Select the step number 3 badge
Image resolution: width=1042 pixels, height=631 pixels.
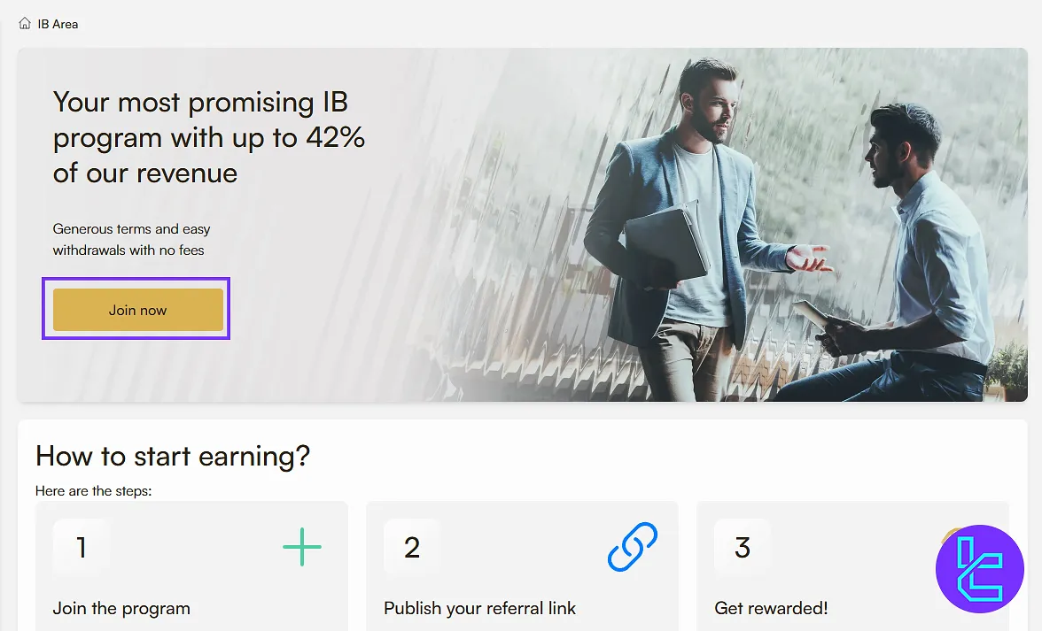[x=743, y=547]
